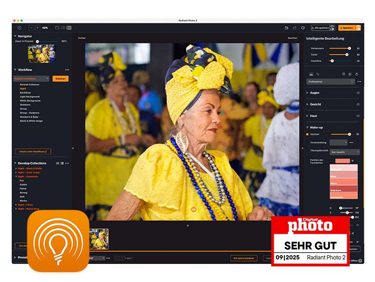Click the compare icon in edit panel
Viewport: 375px width, 282px height.
click(x=350, y=74)
